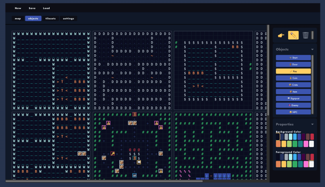
Task: Click the teal-bordered door between the dollar signs
Action: coord(135,158)
